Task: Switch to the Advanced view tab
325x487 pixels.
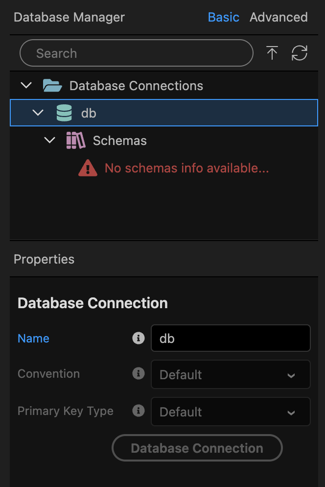Action: pyautogui.click(x=279, y=17)
